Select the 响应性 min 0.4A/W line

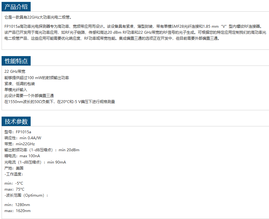pos(23,138)
